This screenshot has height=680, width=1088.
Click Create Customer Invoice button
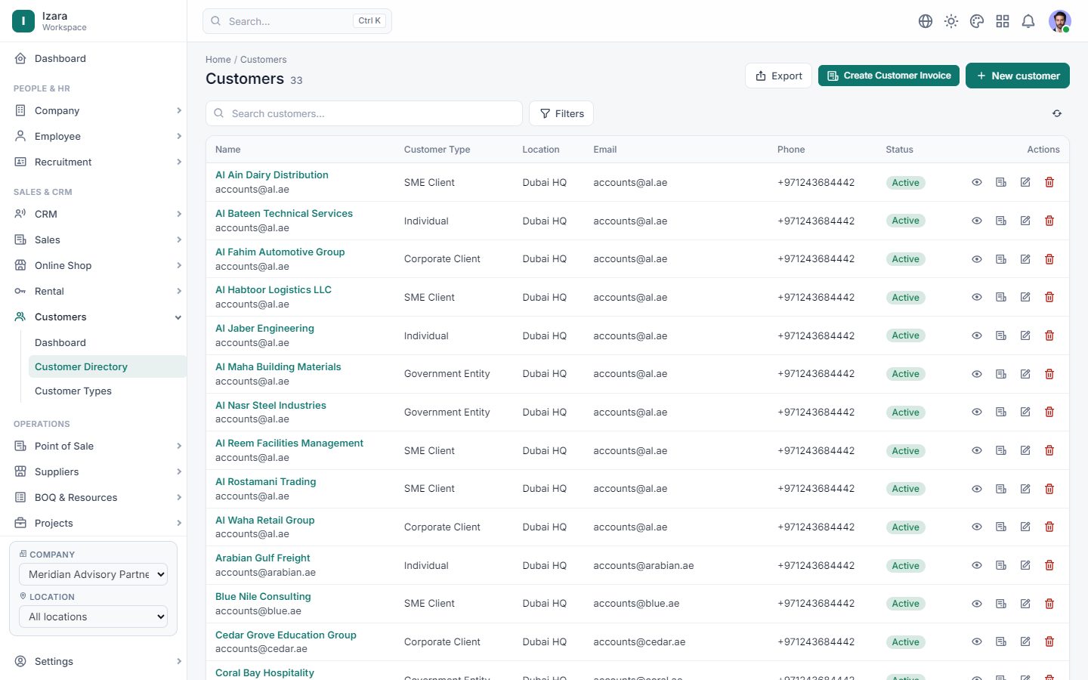coord(889,76)
